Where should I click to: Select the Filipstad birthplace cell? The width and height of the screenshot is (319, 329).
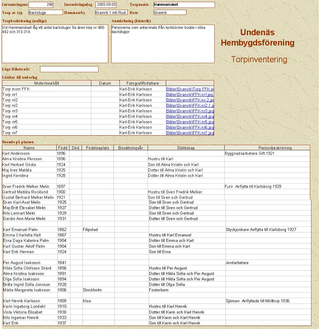coord(98,230)
